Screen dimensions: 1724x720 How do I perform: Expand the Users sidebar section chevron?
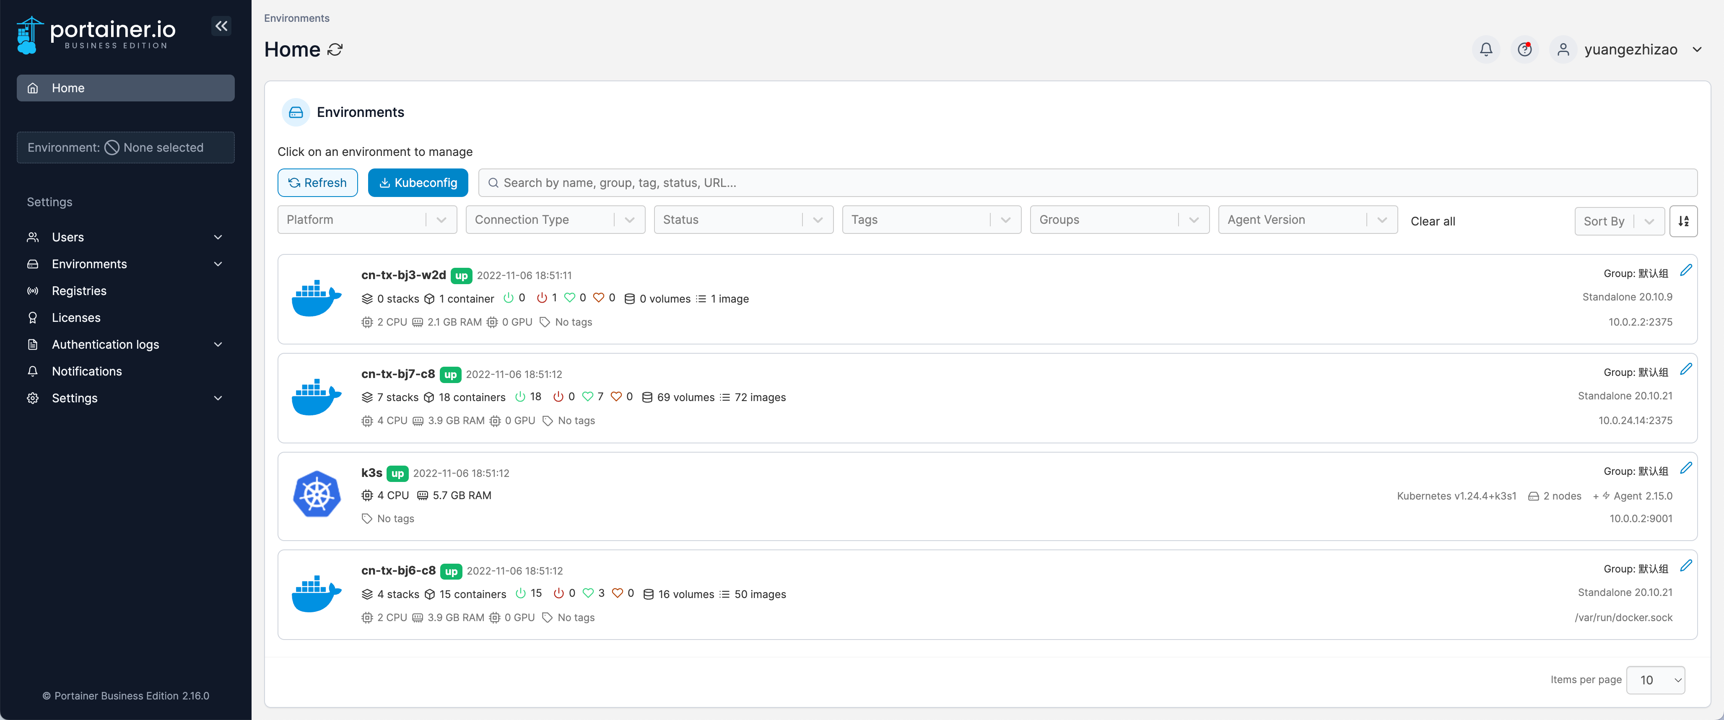click(x=218, y=238)
